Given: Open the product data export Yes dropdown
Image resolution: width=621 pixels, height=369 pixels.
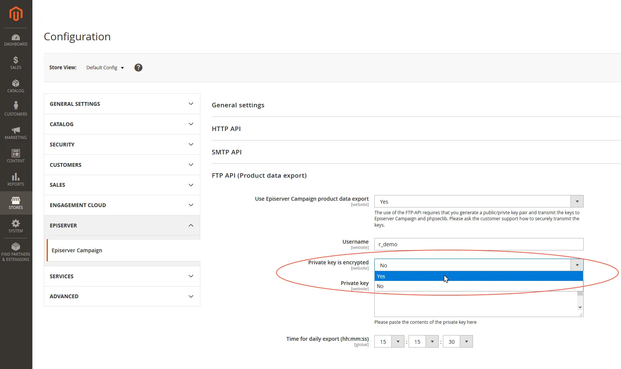Looking at the screenshot, I should coord(479,201).
